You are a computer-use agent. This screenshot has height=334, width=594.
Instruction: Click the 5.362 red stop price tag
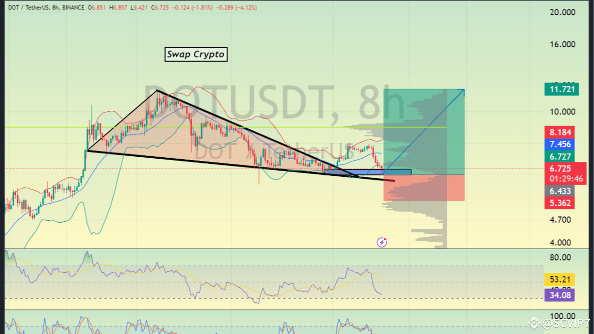pos(560,203)
